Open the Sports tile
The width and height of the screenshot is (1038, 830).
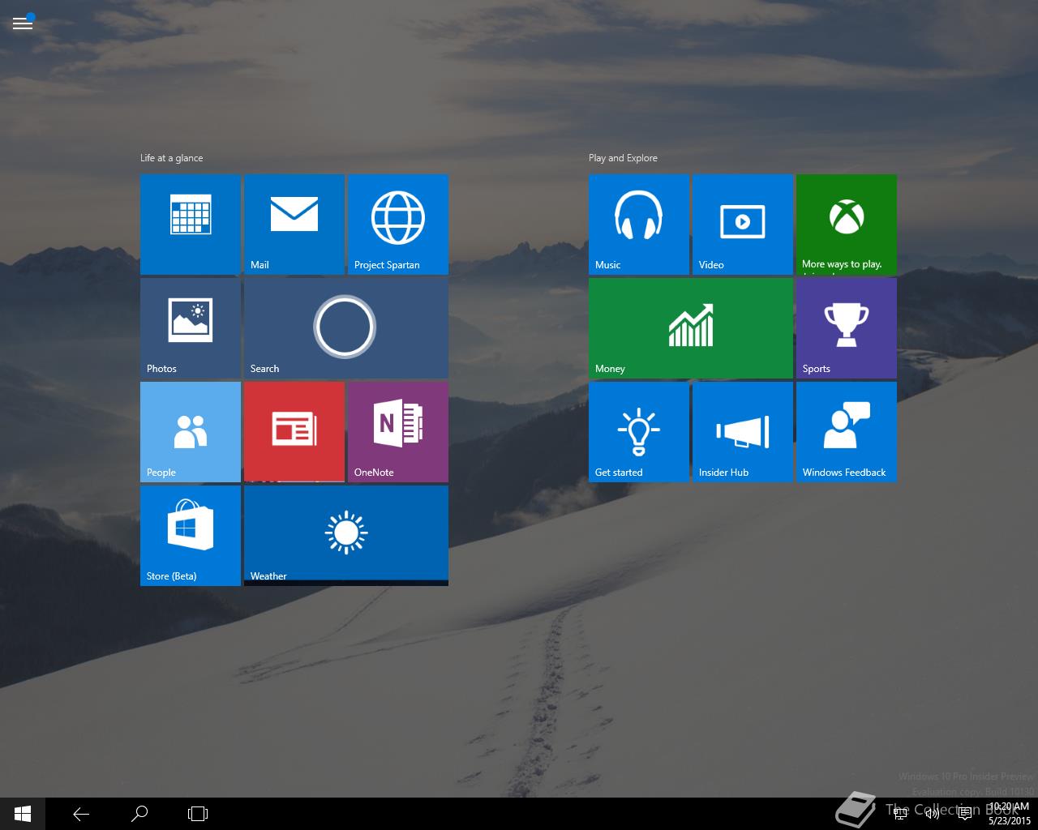[847, 328]
